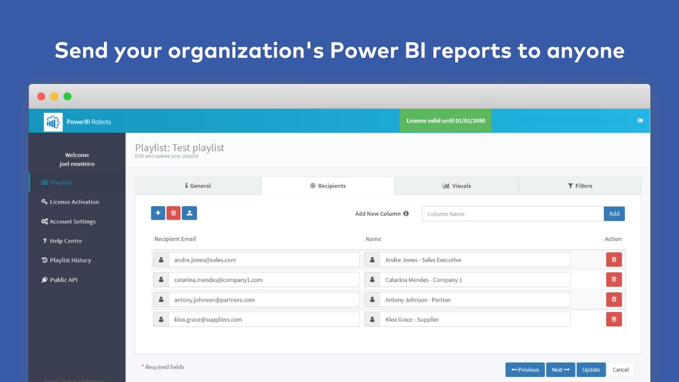
Task: Open Help Center in the sidebar
Action: tap(77, 241)
